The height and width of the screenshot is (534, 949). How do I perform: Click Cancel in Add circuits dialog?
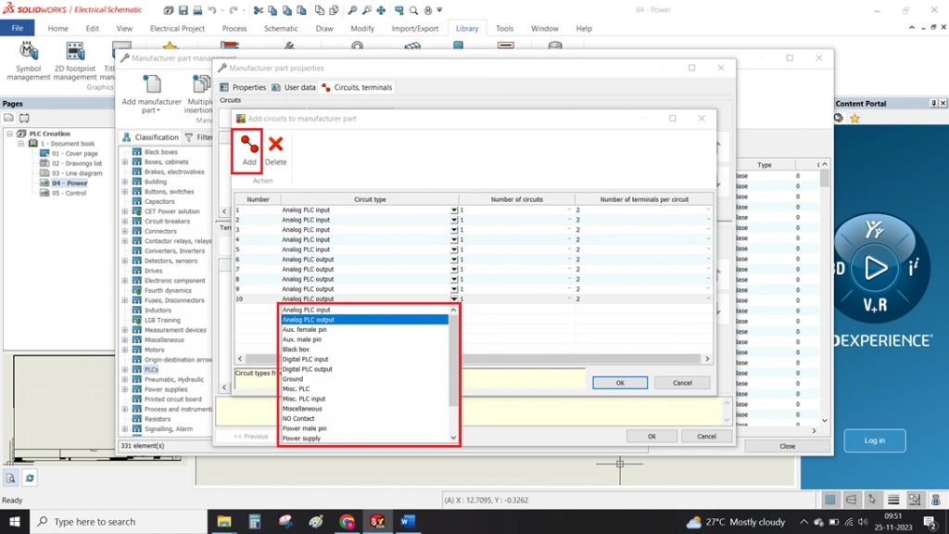(x=682, y=383)
